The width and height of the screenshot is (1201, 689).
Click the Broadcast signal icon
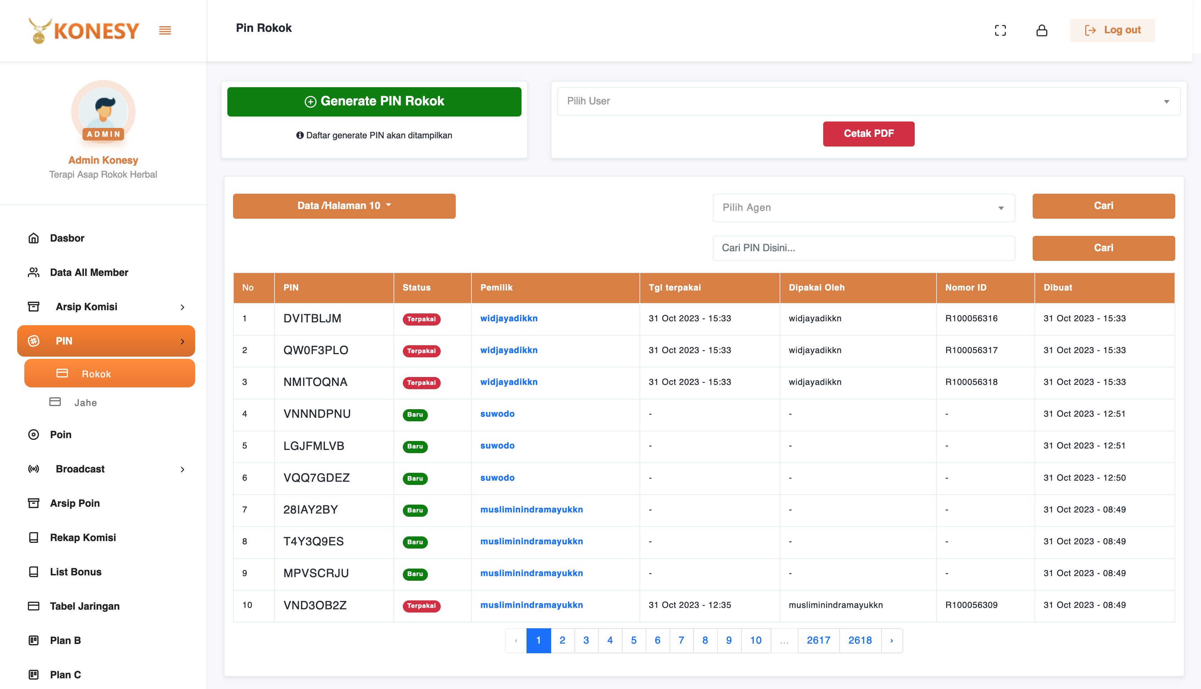pos(34,469)
